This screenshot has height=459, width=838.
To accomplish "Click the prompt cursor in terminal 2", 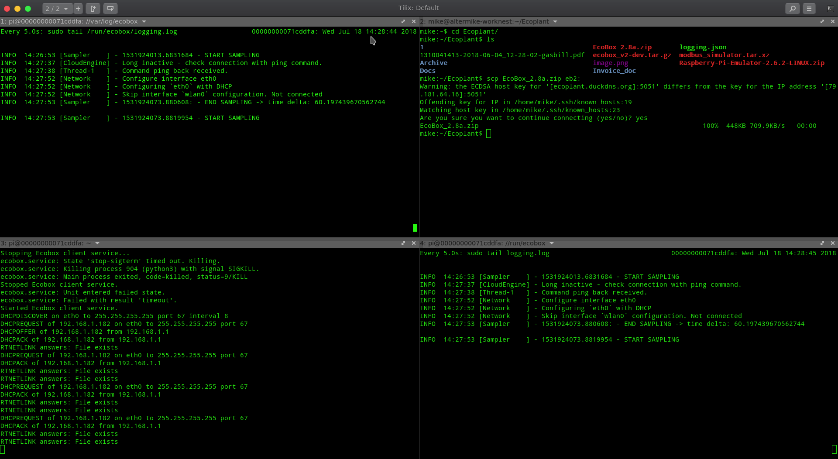I will tap(488, 134).
